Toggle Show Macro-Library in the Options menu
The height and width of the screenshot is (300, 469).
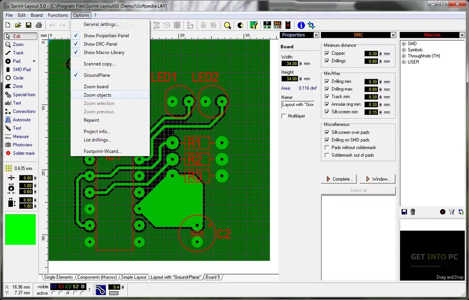tap(104, 52)
